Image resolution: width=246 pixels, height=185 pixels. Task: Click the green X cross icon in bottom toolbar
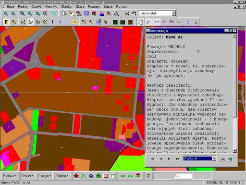[x=83, y=176]
